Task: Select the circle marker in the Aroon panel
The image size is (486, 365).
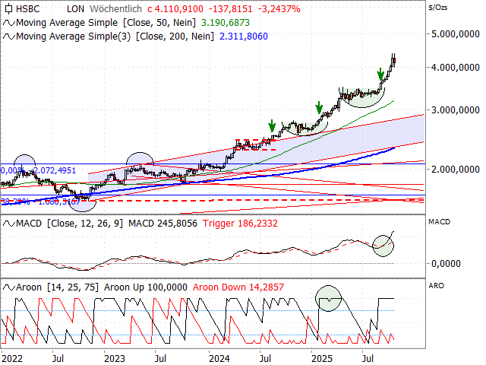Action: point(330,297)
